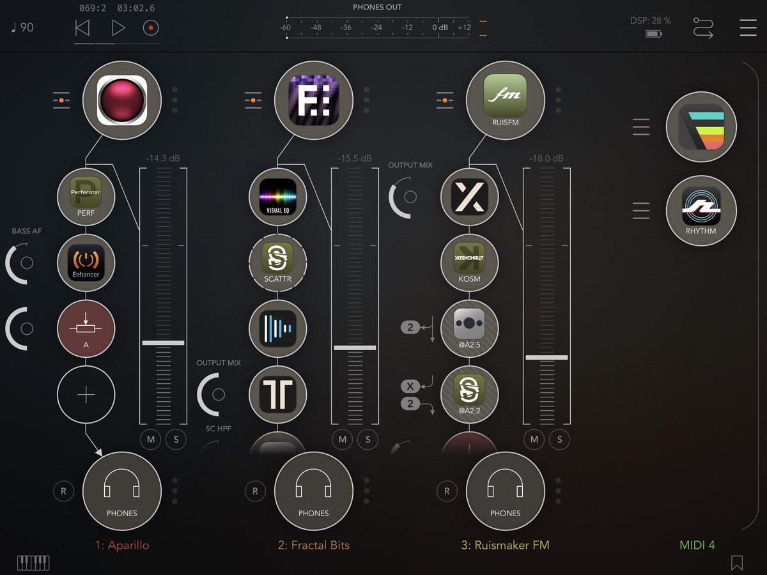The height and width of the screenshot is (575, 767).
Task: Open the dots menu beside Aparillo input
Action: 175,100
